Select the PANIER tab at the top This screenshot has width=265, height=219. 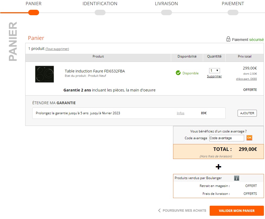point(33,4)
